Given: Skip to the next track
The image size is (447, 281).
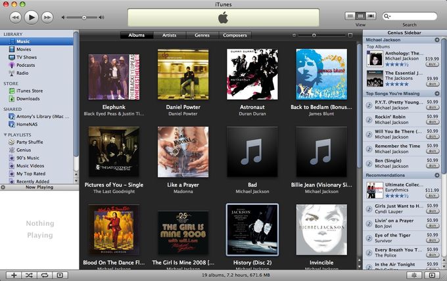Looking at the screenshot, I should point(47,17).
